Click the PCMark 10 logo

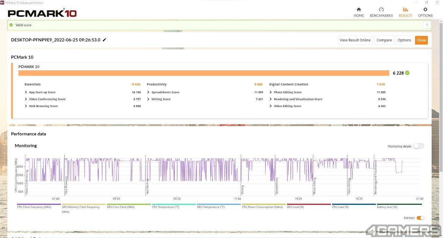tap(42, 13)
